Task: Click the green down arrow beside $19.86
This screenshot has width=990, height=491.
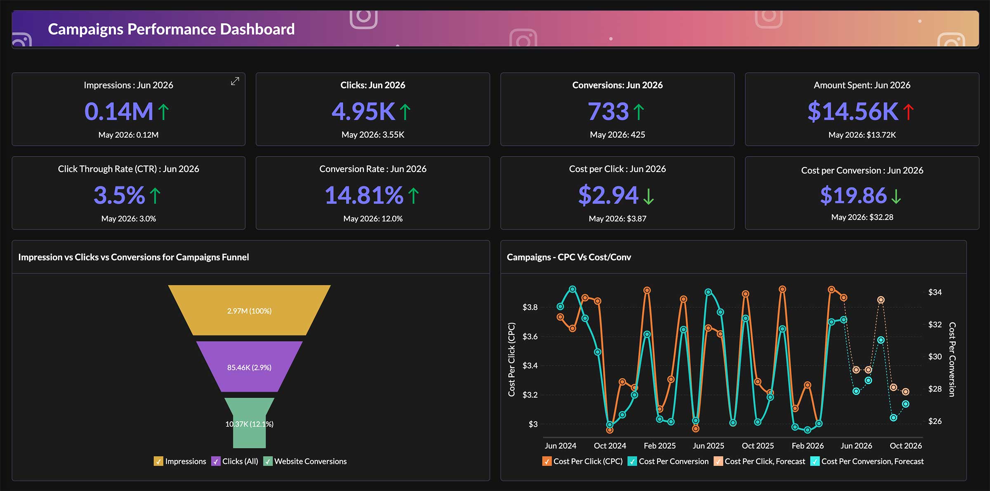Action: pos(896,196)
